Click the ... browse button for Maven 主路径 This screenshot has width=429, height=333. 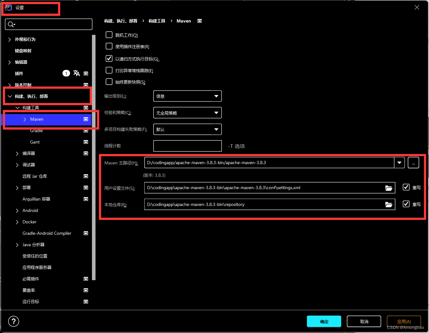click(x=413, y=163)
